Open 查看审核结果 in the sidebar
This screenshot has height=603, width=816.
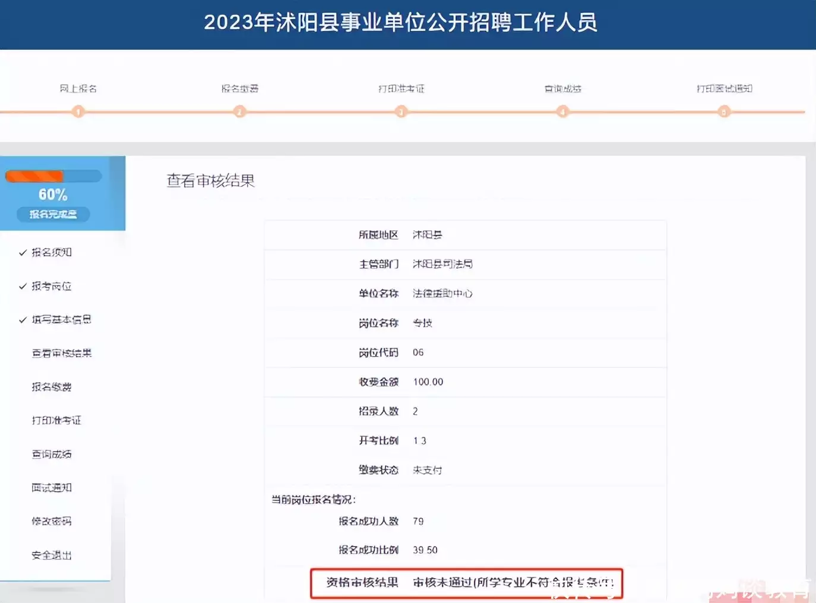click(61, 353)
